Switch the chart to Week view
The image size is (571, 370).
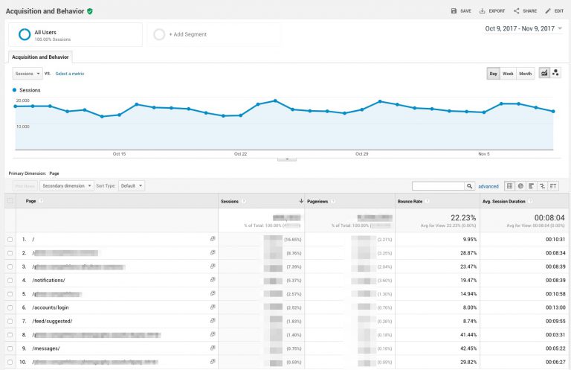(509, 74)
